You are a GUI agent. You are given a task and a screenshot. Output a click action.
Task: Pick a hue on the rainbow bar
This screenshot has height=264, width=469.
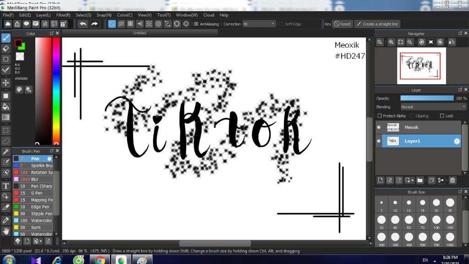(x=56, y=91)
